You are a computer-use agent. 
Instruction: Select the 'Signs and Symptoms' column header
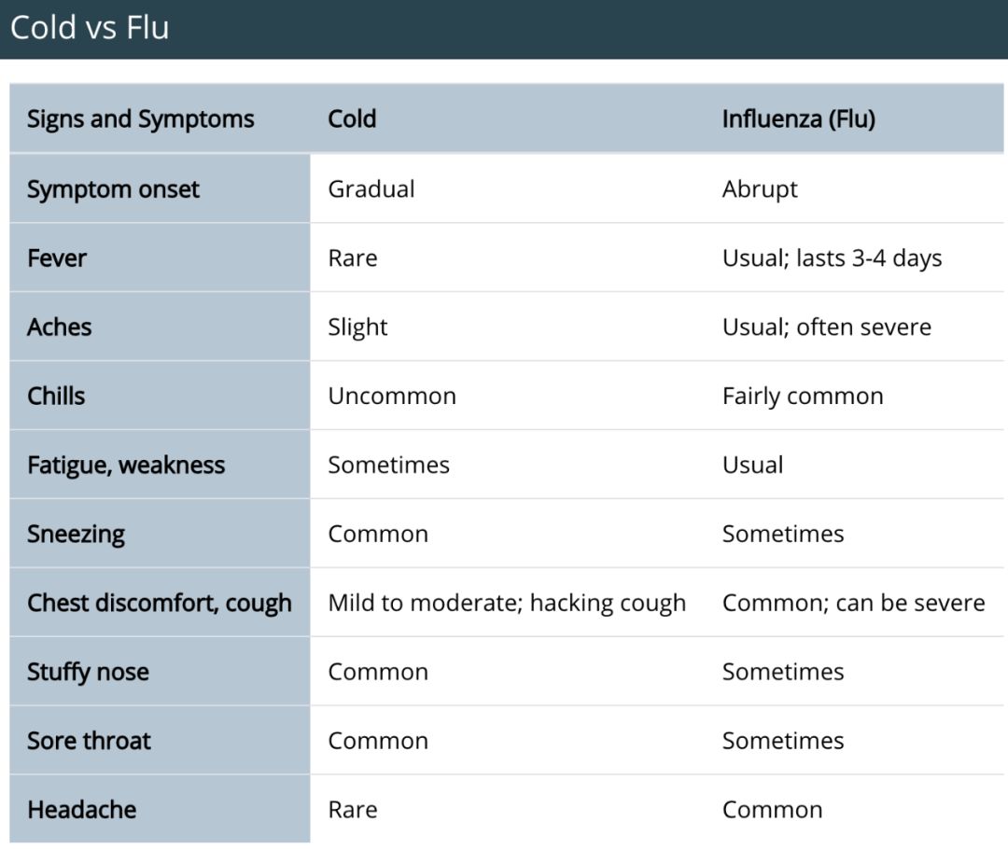(141, 119)
